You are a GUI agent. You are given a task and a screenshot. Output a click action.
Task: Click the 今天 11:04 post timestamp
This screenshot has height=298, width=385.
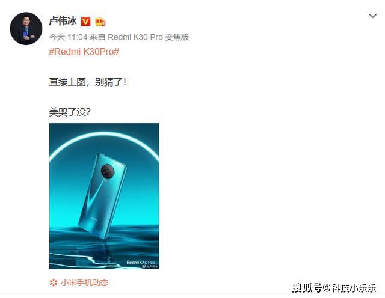pyautogui.click(x=68, y=37)
